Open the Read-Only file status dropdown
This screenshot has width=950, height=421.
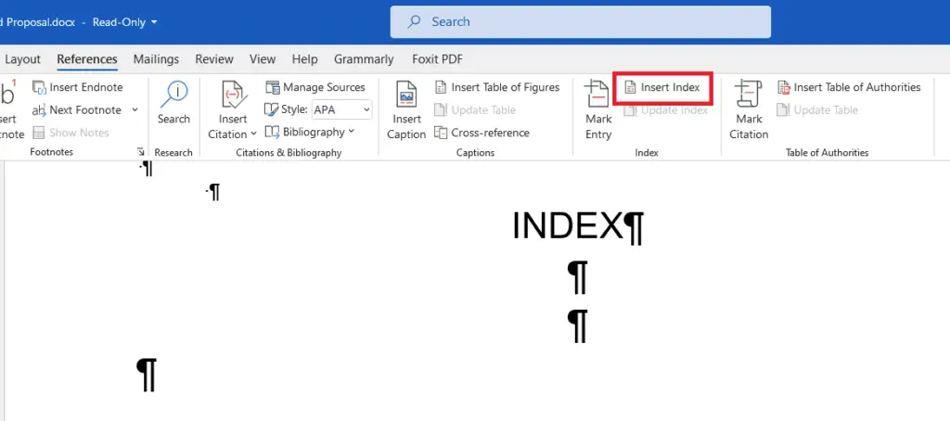click(x=125, y=22)
